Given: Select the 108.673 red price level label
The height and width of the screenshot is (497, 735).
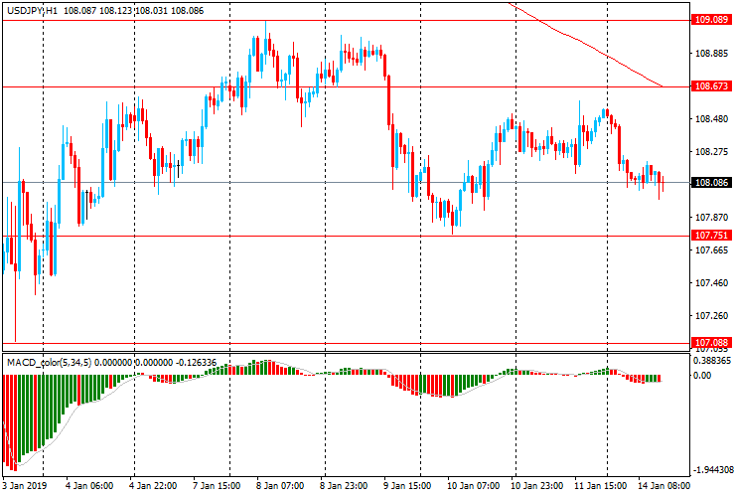Looking at the screenshot, I should pyautogui.click(x=711, y=85).
